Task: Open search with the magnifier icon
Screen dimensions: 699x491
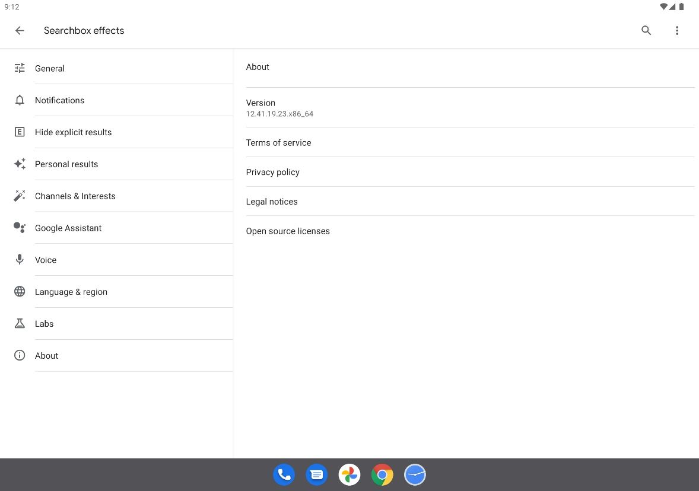Action: (646, 30)
